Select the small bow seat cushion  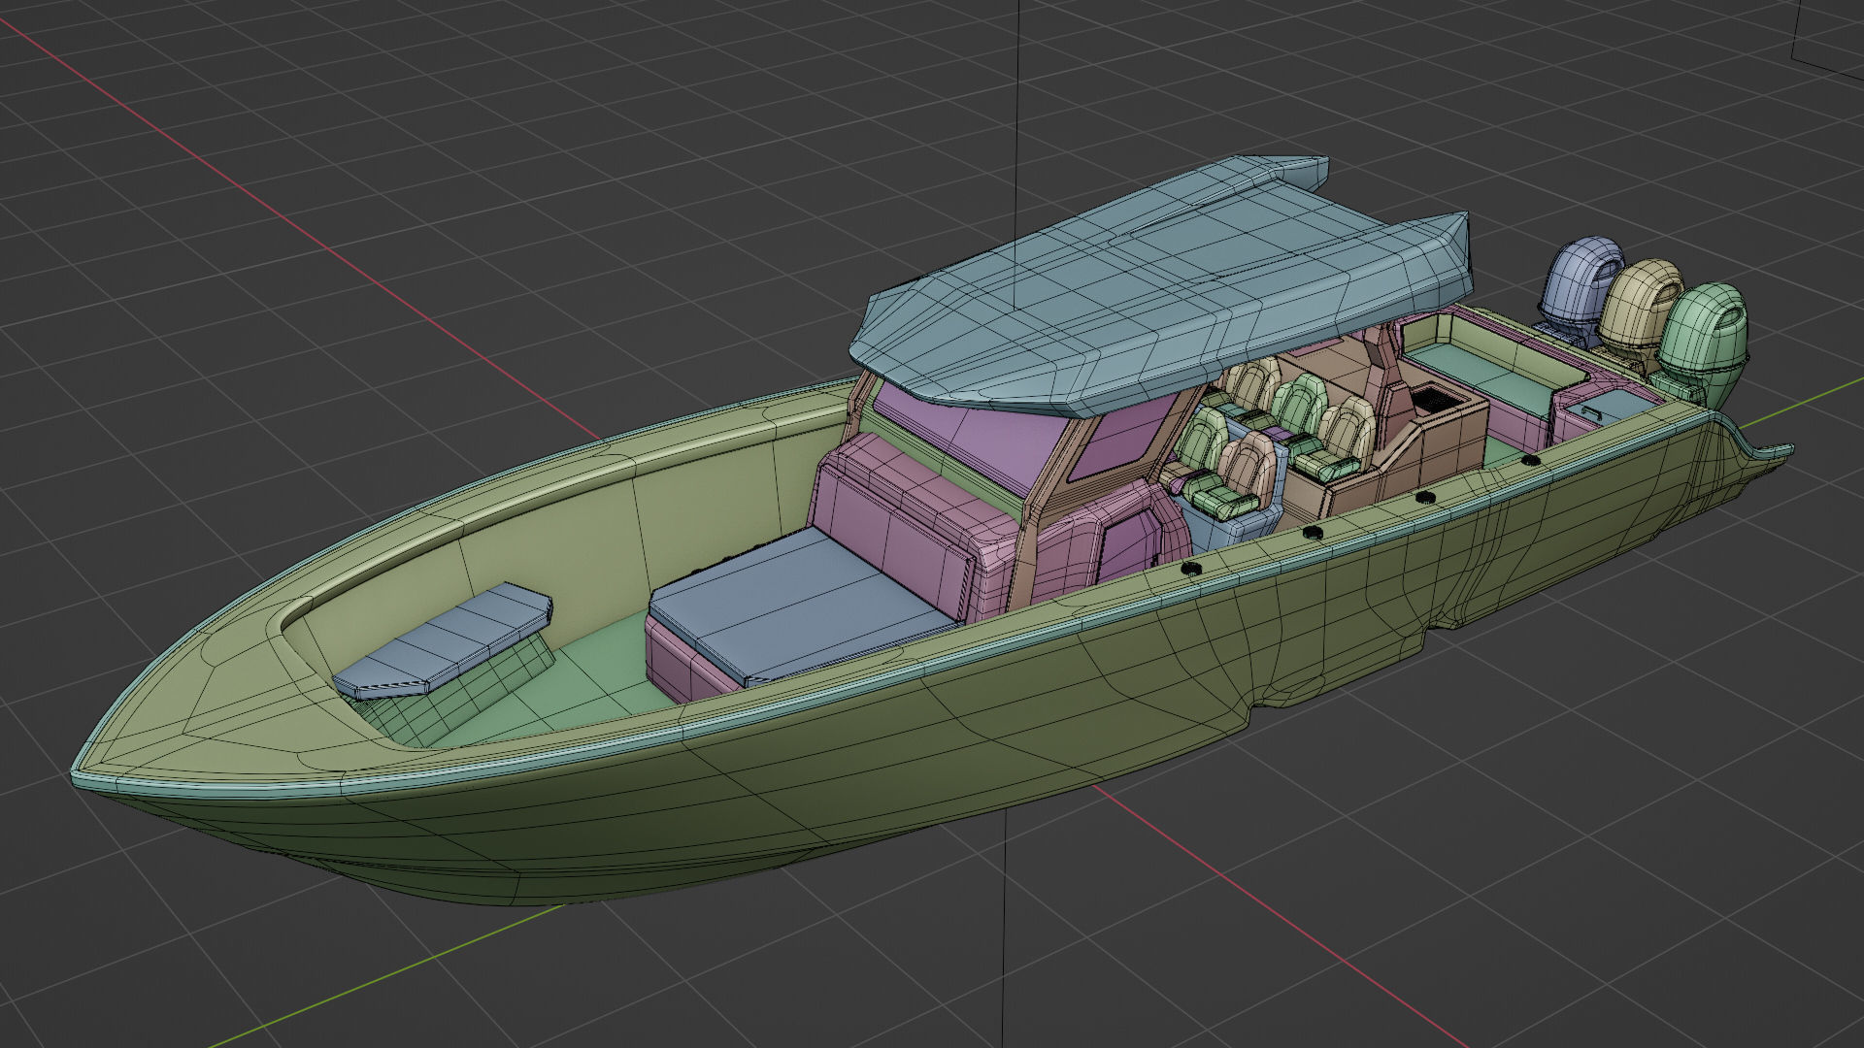click(x=444, y=641)
